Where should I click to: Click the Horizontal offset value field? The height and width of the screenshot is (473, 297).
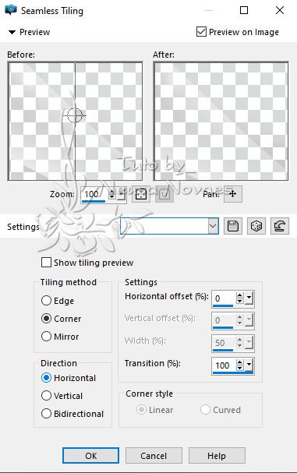point(223,298)
